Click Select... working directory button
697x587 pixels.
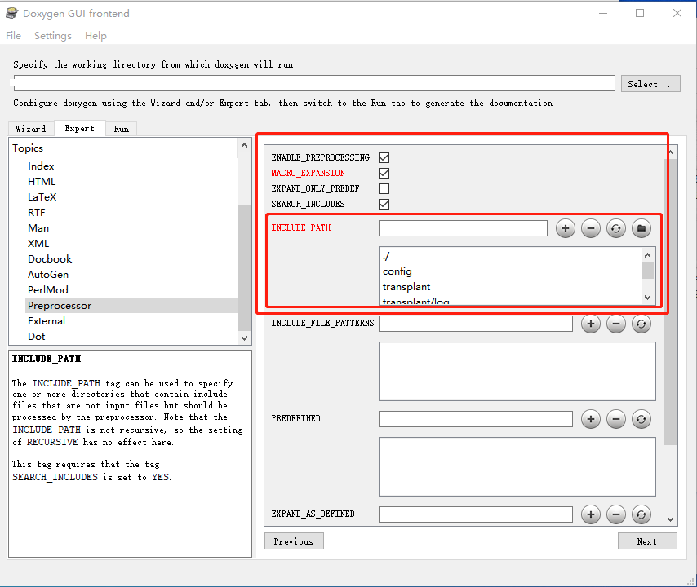[650, 84]
